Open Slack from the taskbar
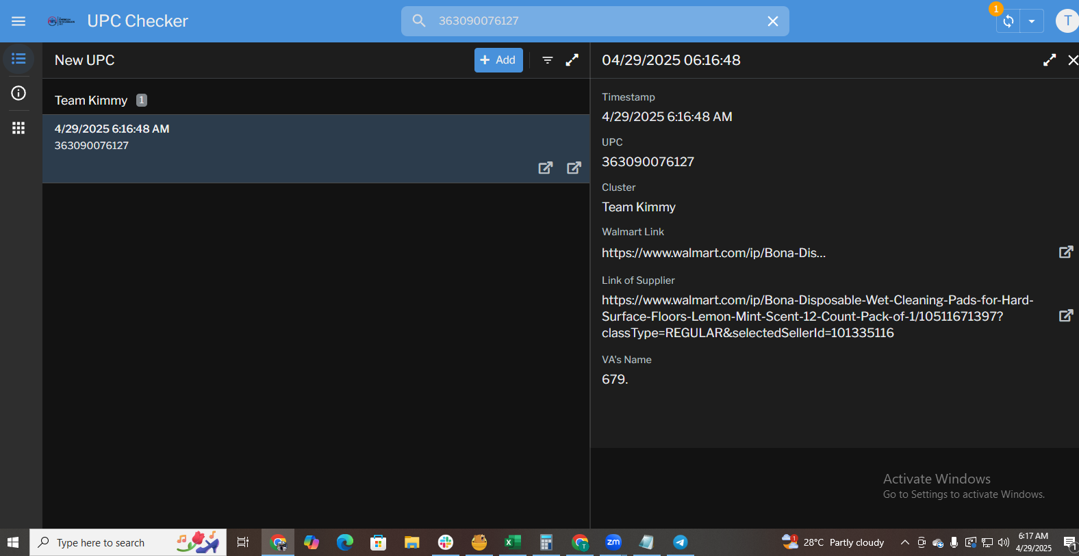The width and height of the screenshot is (1079, 556). (x=446, y=542)
